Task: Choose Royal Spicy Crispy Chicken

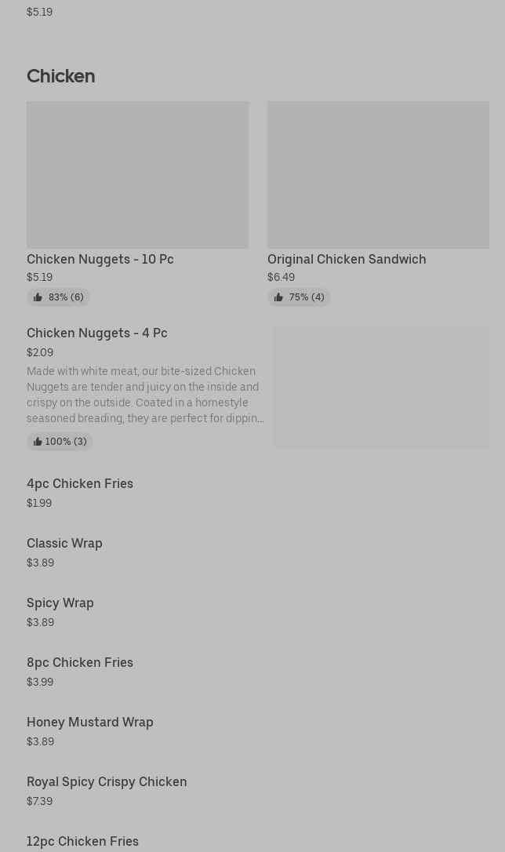Action: [x=107, y=781]
